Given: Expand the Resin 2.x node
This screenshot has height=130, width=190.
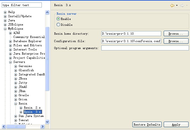Looking at the screenshot, I should pos(21,108).
